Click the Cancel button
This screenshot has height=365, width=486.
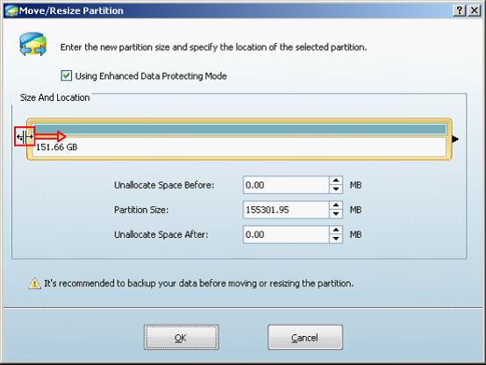(x=305, y=338)
